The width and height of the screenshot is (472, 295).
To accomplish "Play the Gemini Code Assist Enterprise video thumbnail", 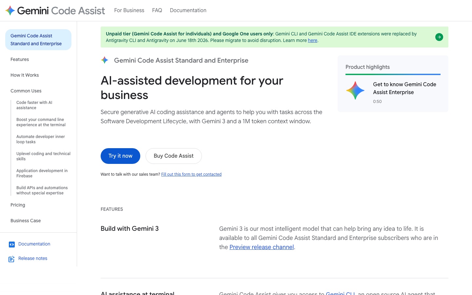I will (355, 90).
